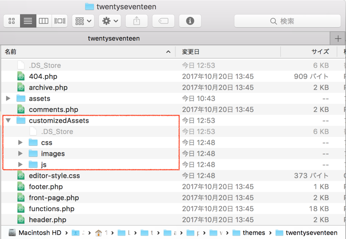Switch to column view
Image resolution: width=346 pixels, height=239 pixels.
point(44,21)
